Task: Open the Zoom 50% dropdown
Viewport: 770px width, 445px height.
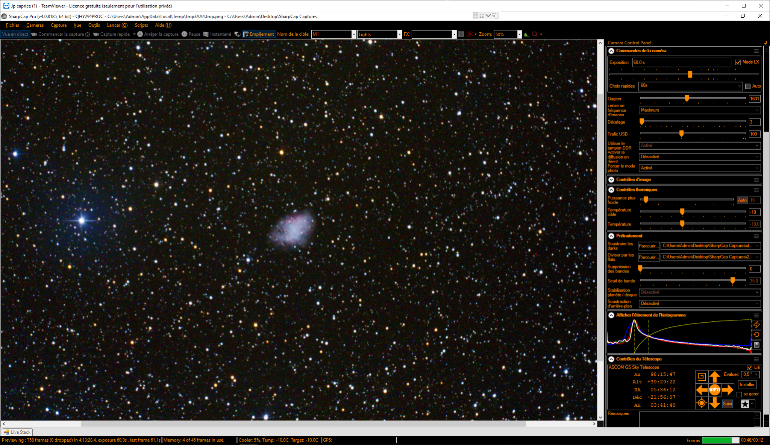Action: tap(519, 34)
